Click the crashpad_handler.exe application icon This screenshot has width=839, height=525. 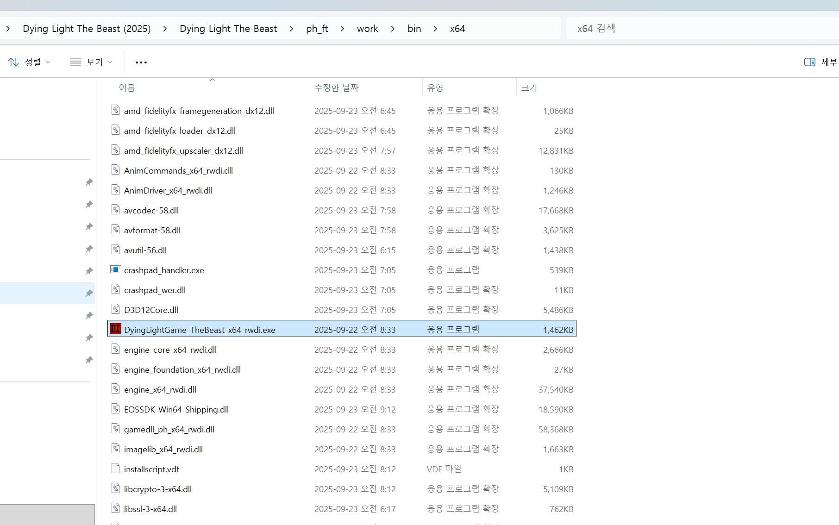click(x=115, y=269)
